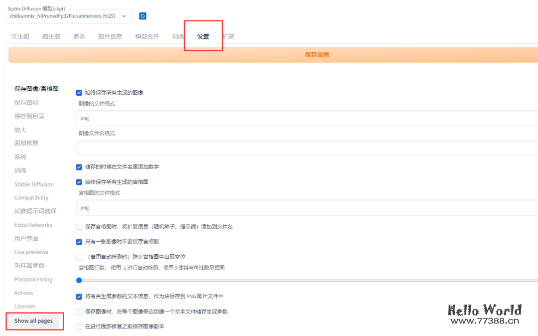The width and height of the screenshot is (538, 336).
Task: Open 保存路径 settings section
Action: pos(26,102)
